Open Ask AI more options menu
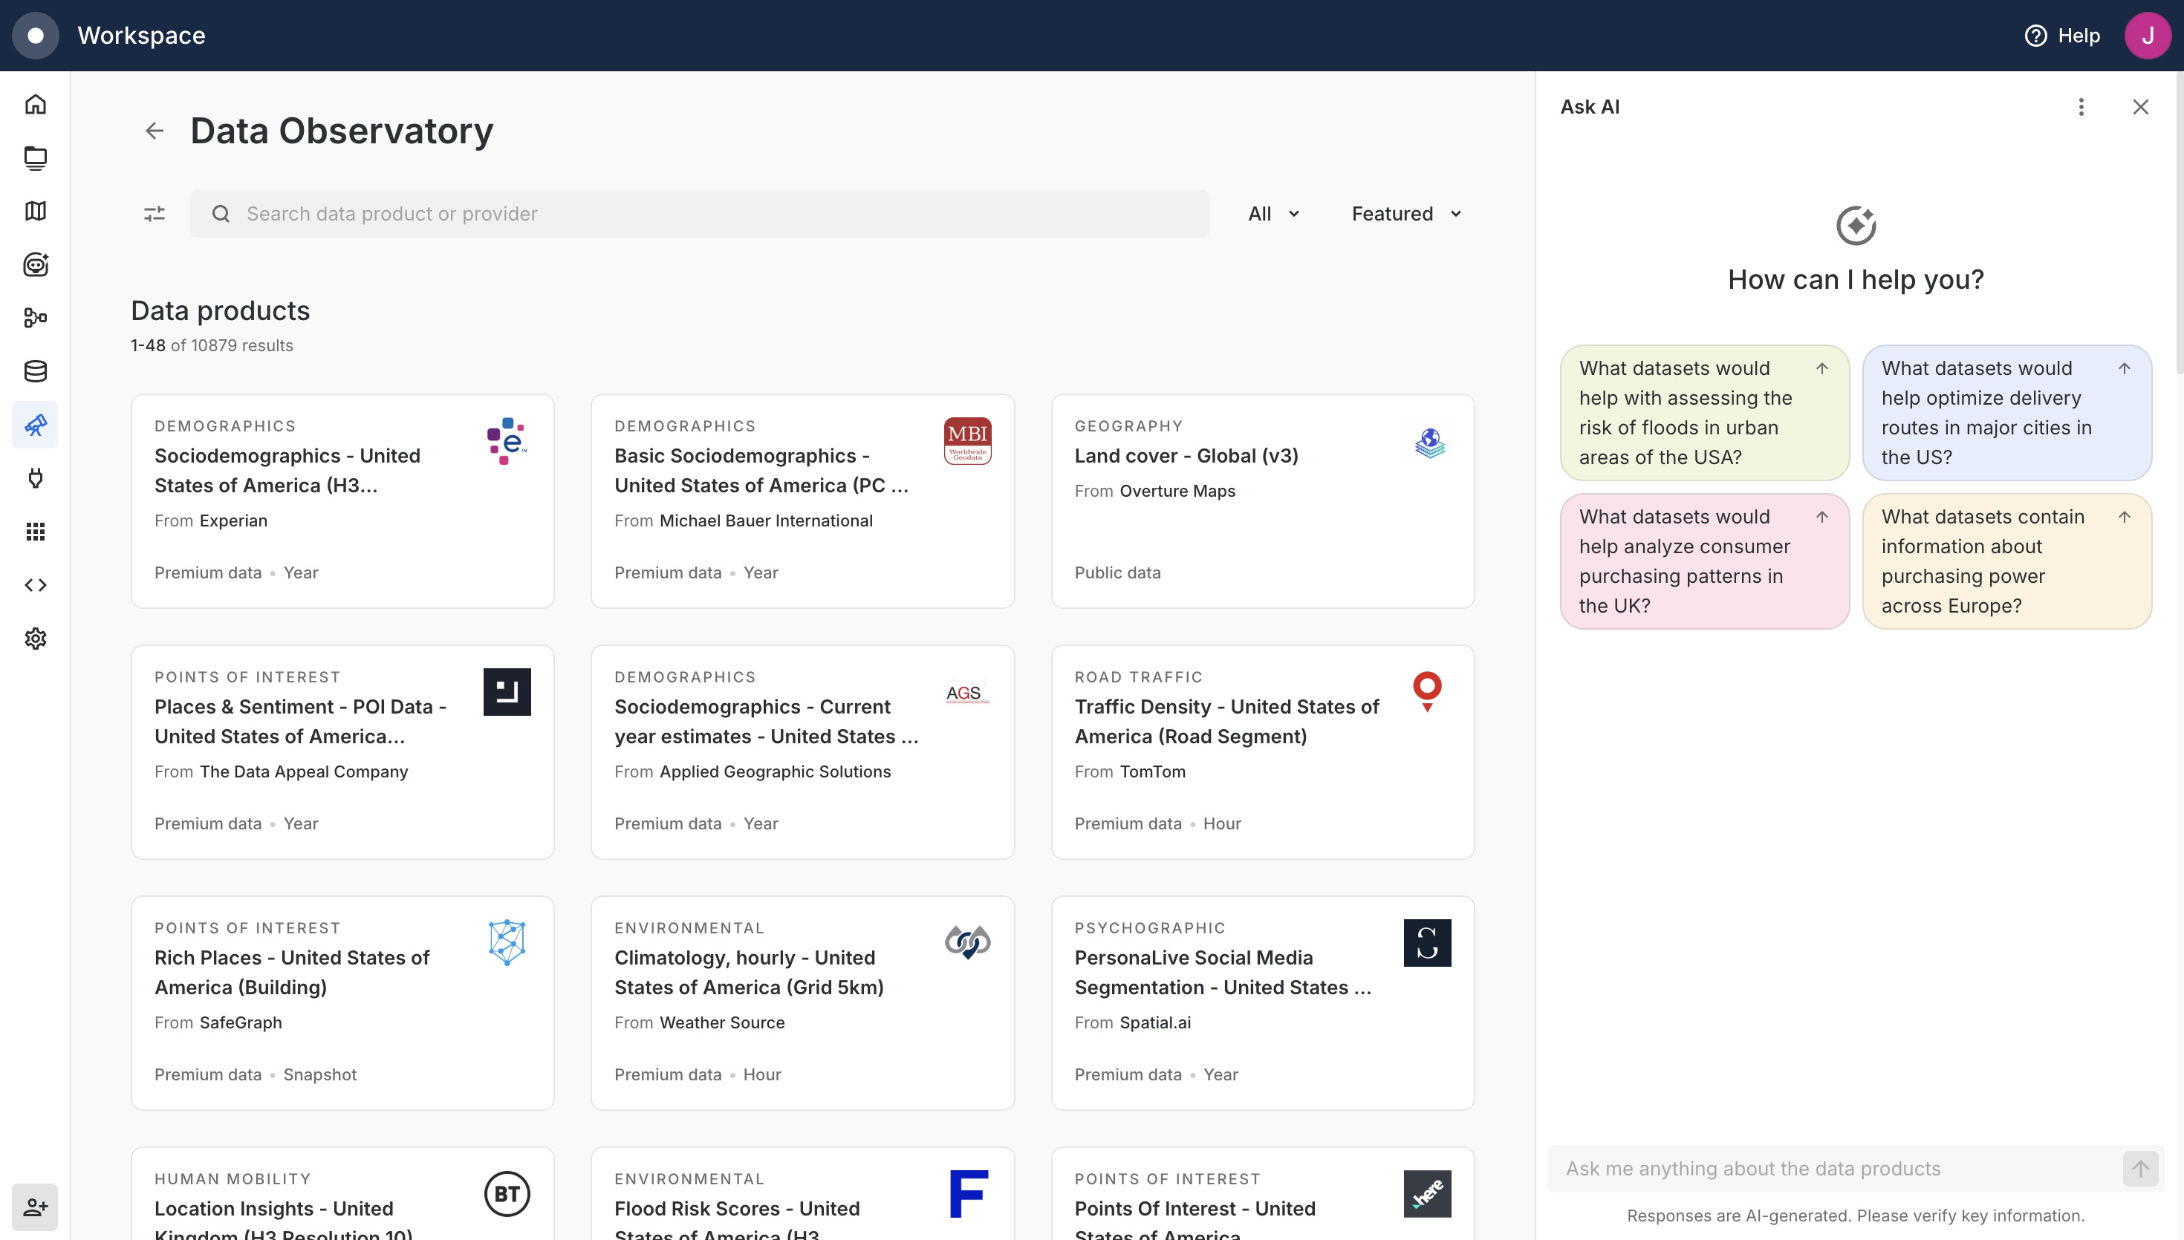The height and width of the screenshot is (1240, 2184). pyautogui.click(x=2081, y=108)
